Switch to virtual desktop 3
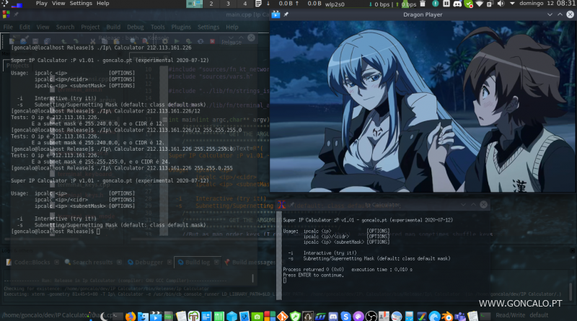The width and height of the screenshot is (577, 321). 228,4
